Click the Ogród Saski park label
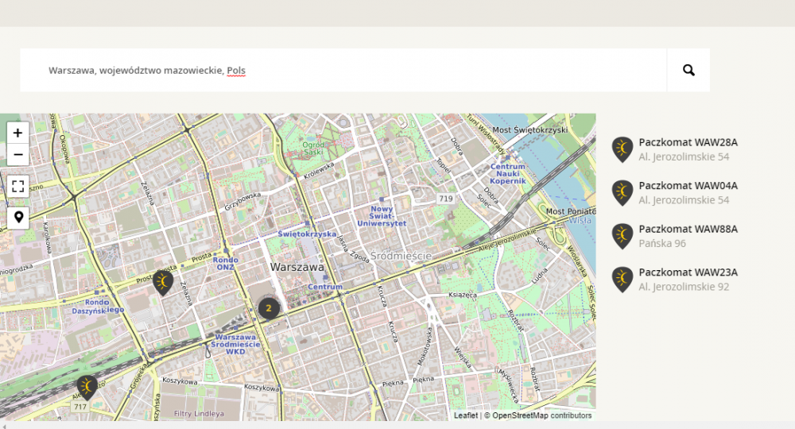This screenshot has width=795, height=429. pos(312,149)
